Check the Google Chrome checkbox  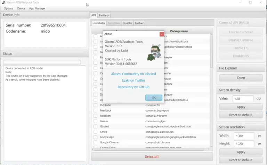95,142
